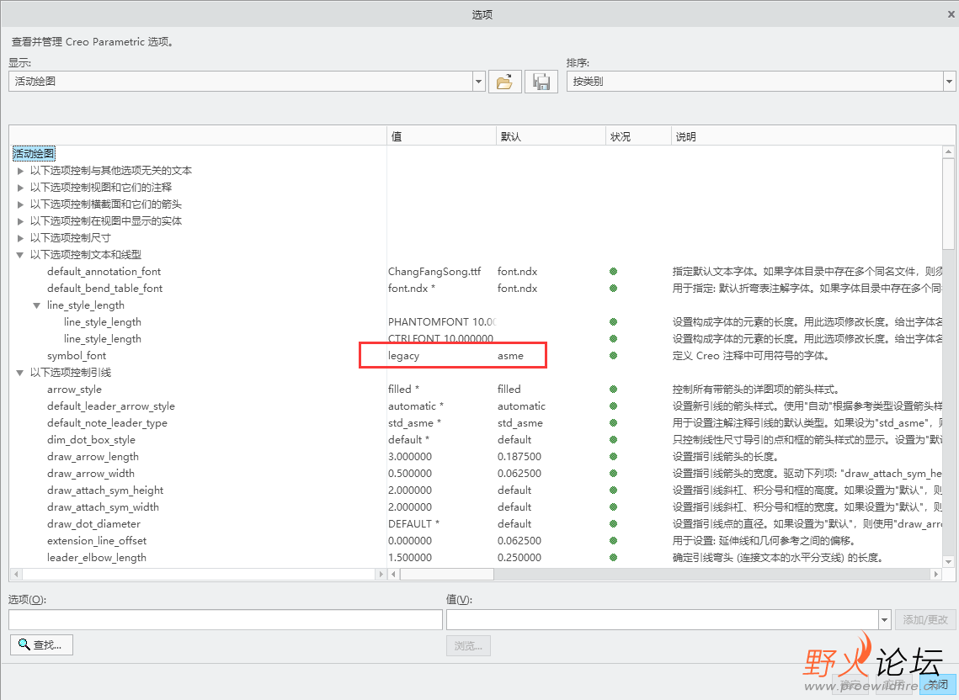Click the 值 column header
Image resolution: width=959 pixels, height=700 pixels.
pos(441,136)
